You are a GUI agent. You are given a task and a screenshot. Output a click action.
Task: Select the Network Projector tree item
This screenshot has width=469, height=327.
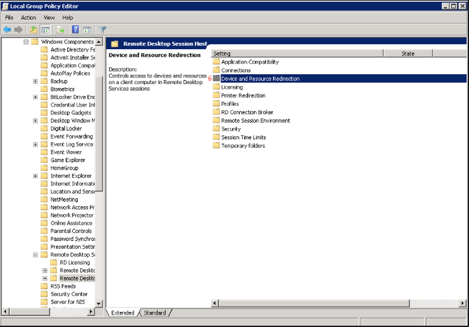click(72, 215)
